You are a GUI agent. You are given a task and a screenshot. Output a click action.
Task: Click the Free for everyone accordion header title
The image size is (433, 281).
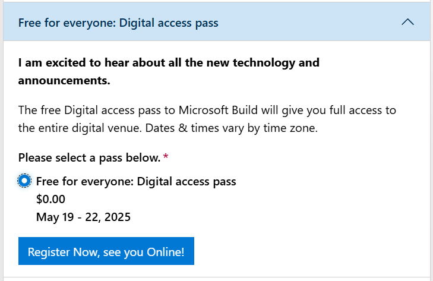118,23
